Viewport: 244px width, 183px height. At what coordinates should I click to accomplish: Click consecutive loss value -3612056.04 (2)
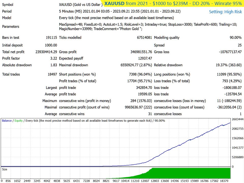229,107
